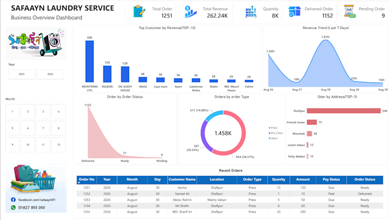This screenshot has width=389, height=220.
Task: Select month 7 in the Month slicer
Action: point(43,128)
